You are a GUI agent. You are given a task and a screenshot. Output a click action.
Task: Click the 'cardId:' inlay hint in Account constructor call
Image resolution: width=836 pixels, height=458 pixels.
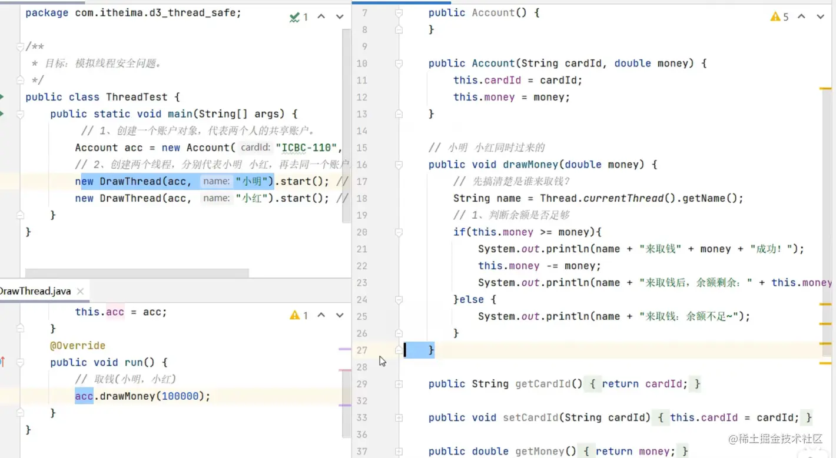[256, 148]
